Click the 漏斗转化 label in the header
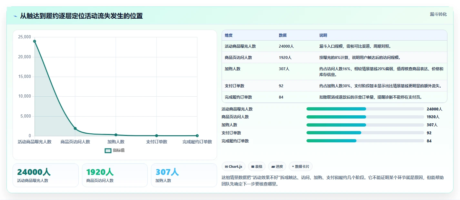Image resolution: width=460 pixels, height=200 pixels. click(438, 14)
